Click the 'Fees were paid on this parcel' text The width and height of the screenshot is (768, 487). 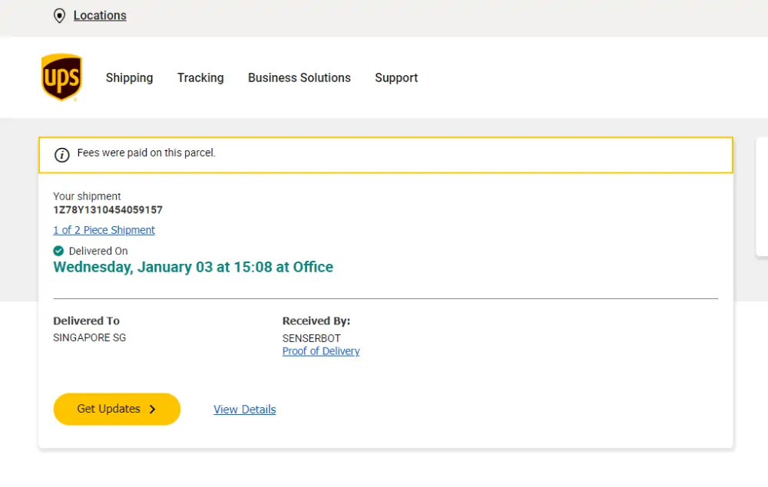(x=147, y=153)
